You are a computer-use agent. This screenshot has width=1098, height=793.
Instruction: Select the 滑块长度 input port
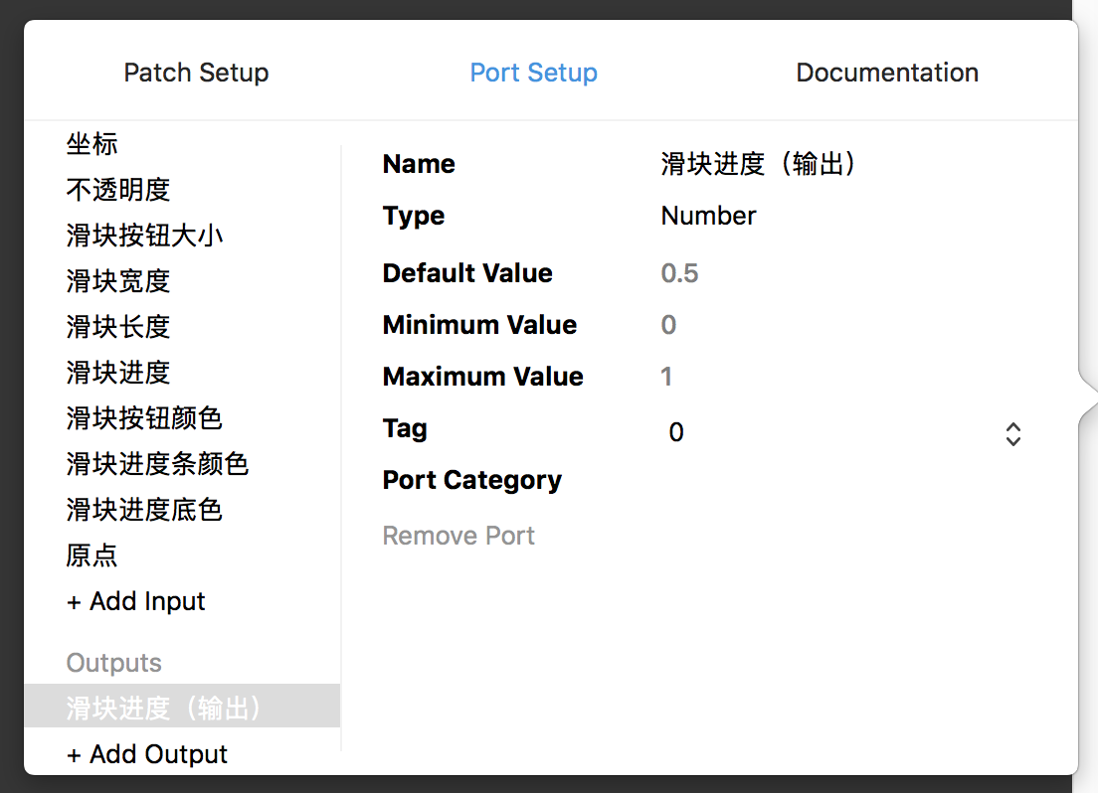click(118, 327)
